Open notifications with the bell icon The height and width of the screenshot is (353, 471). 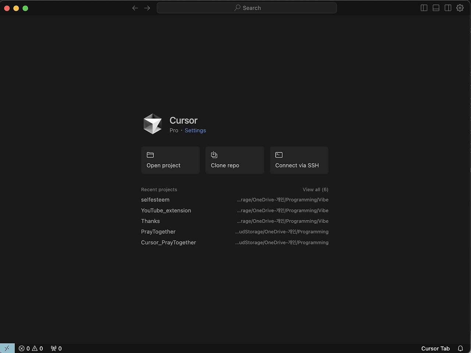point(460,349)
